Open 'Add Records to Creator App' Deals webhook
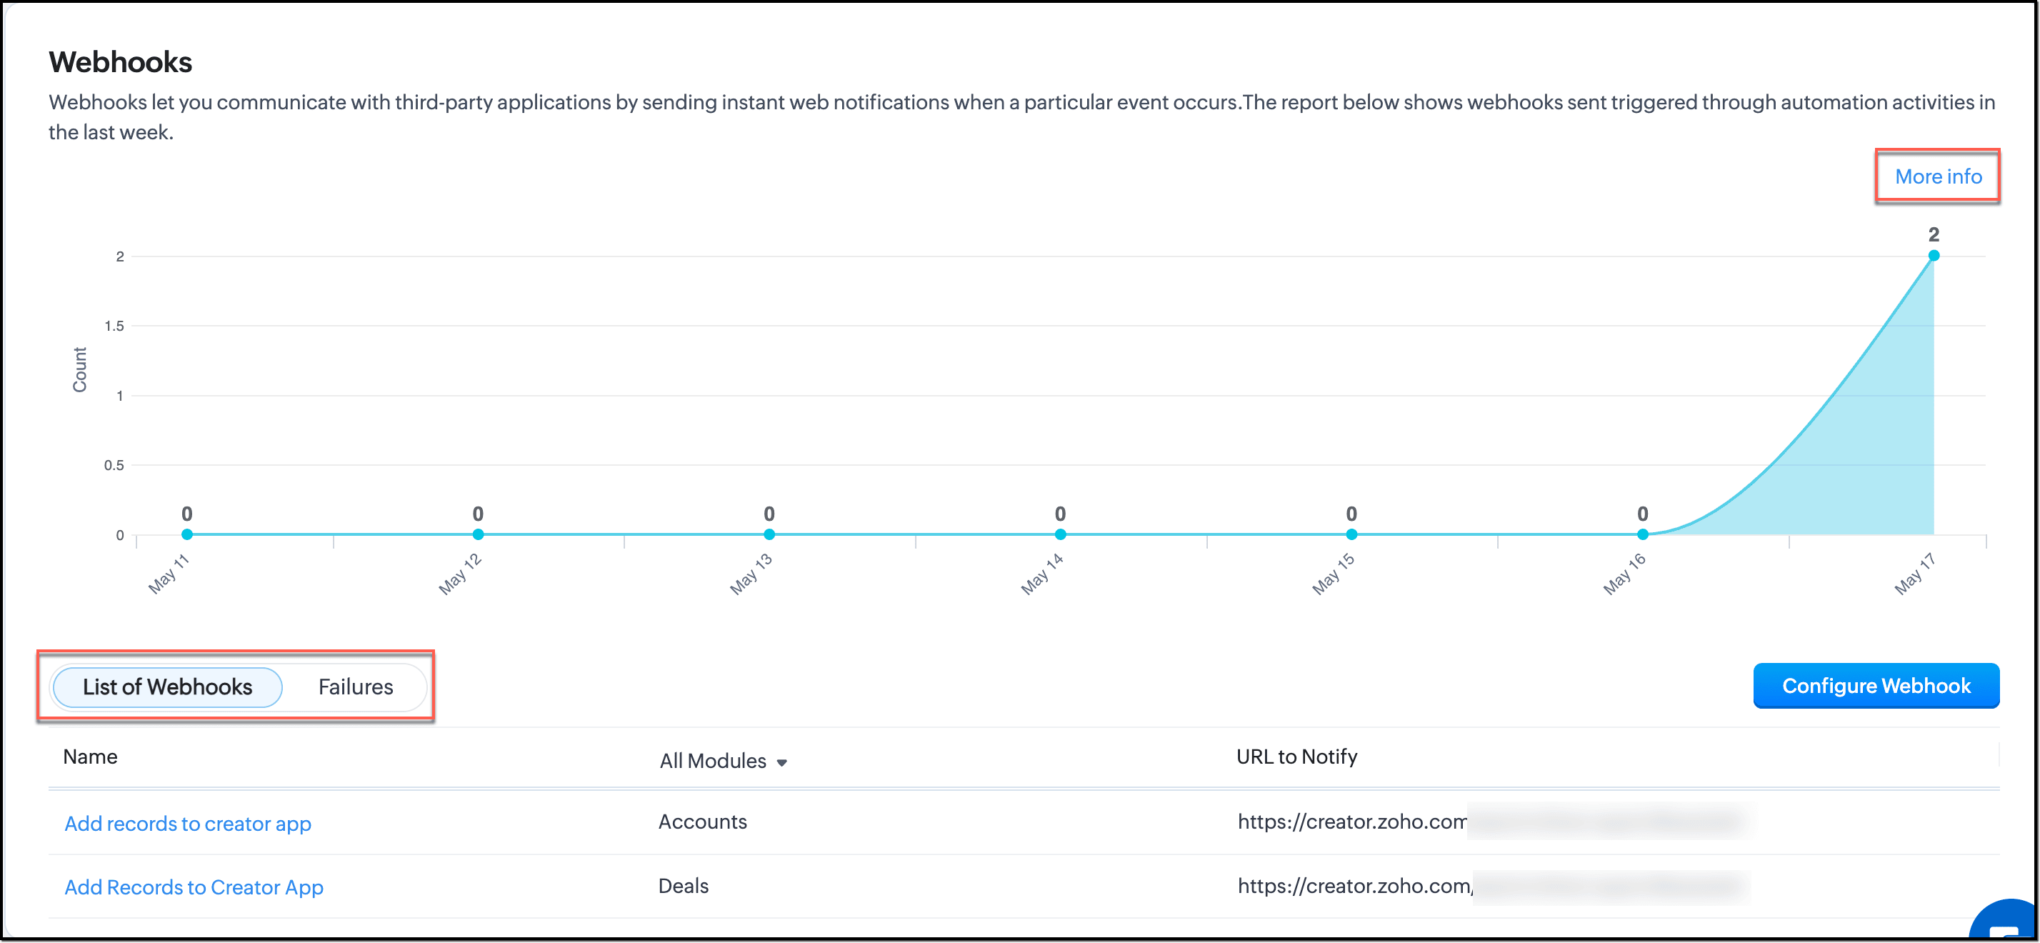This screenshot has height=943, width=2040. click(x=194, y=887)
